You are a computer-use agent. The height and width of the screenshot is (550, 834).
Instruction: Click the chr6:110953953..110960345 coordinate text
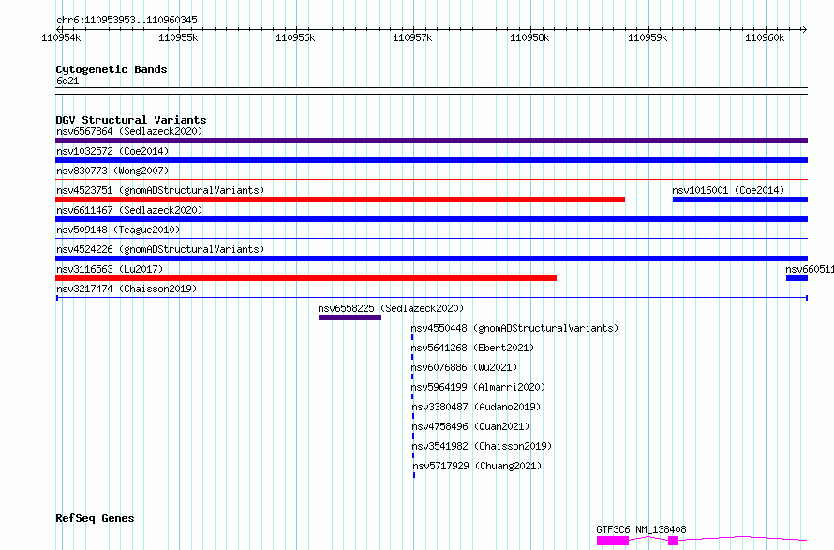(127, 20)
